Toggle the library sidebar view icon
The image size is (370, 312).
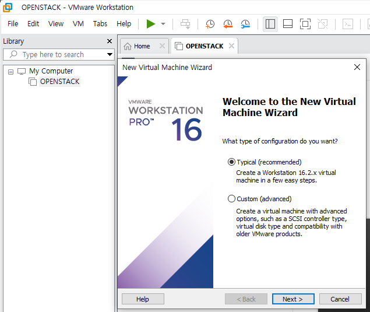pos(270,24)
